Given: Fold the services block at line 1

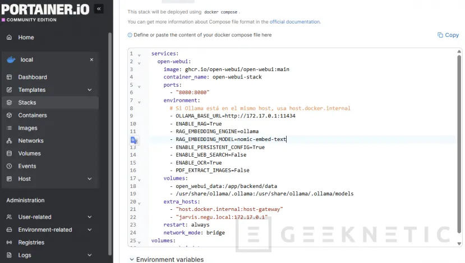Looking at the screenshot, I should pos(139,55).
